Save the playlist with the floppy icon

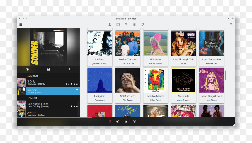(x=48, y=69)
